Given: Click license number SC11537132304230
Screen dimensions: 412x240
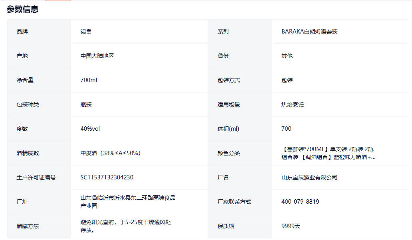Looking at the screenshot, I should (107, 177).
